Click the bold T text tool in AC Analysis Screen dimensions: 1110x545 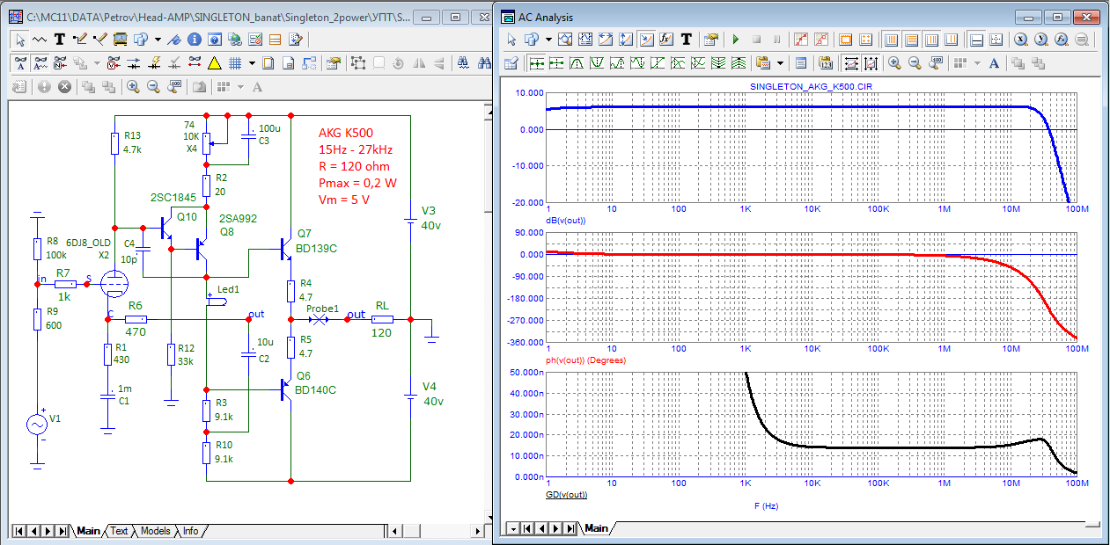[x=687, y=40]
